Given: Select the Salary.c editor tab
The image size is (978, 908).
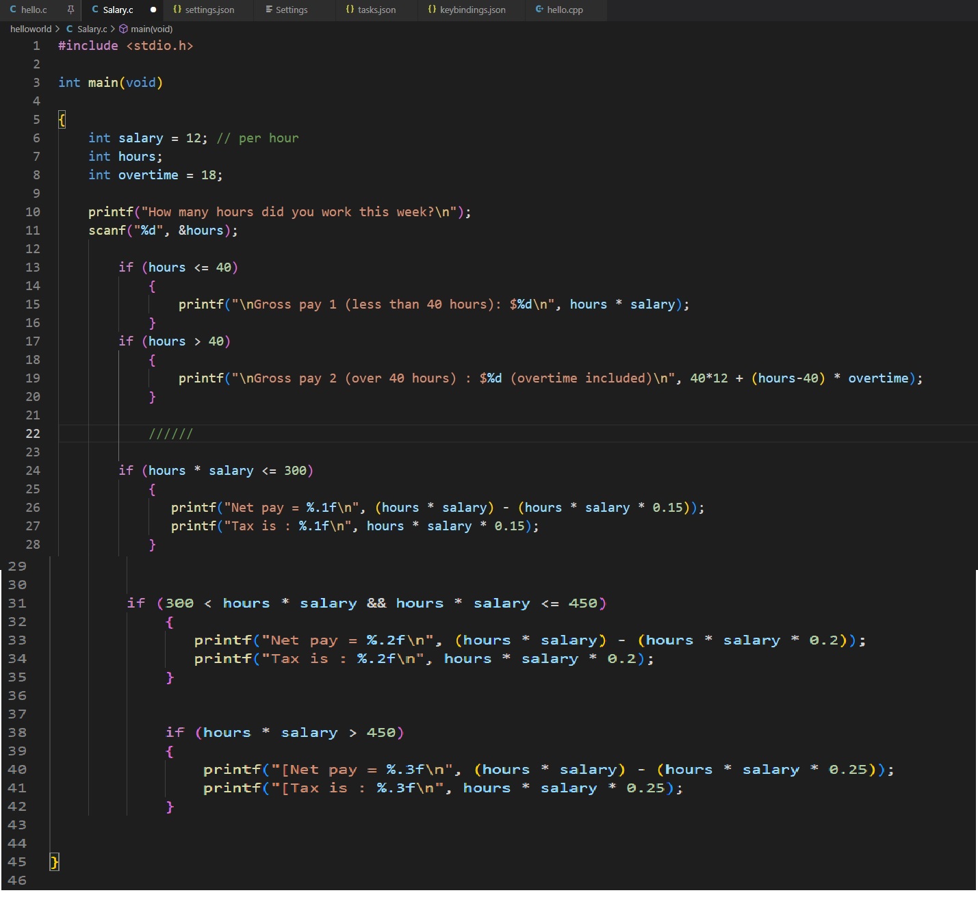Looking at the screenshot, I should (x=118, y=10).
